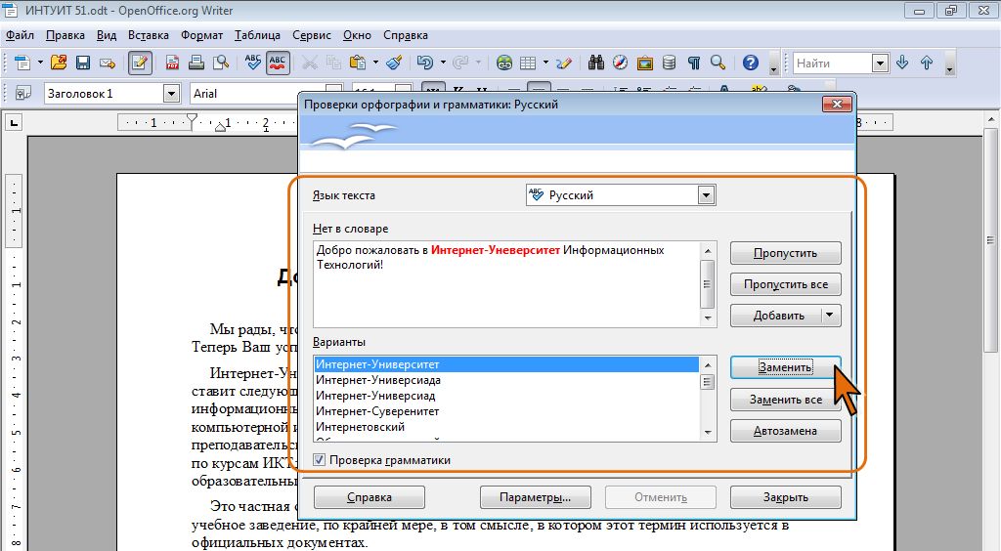Create a new document via toolbar icon

[x=22, y=63]
